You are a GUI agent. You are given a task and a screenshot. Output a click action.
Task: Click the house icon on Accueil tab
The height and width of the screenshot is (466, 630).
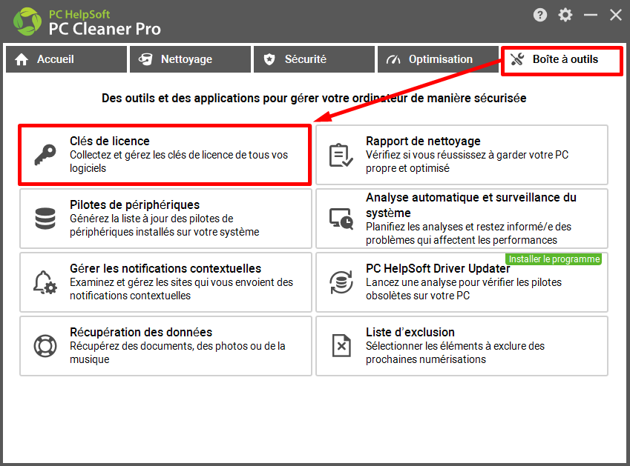click(x=22, y=59)
